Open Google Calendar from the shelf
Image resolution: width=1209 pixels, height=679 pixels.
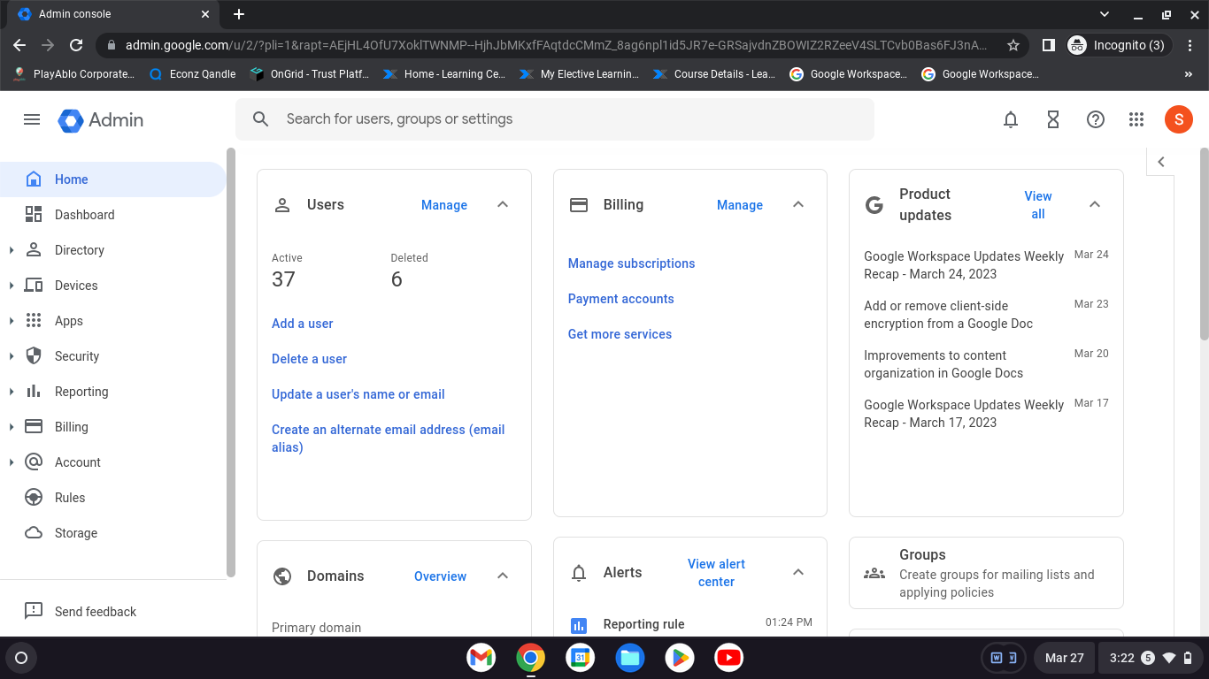(581, 658)
